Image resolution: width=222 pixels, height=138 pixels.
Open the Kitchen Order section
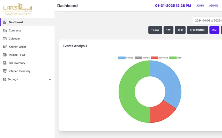pos(27,47)
